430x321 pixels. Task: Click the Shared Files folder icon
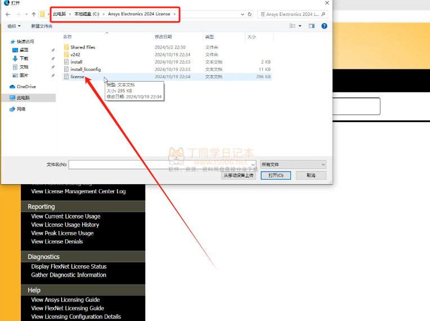[66, 47]
